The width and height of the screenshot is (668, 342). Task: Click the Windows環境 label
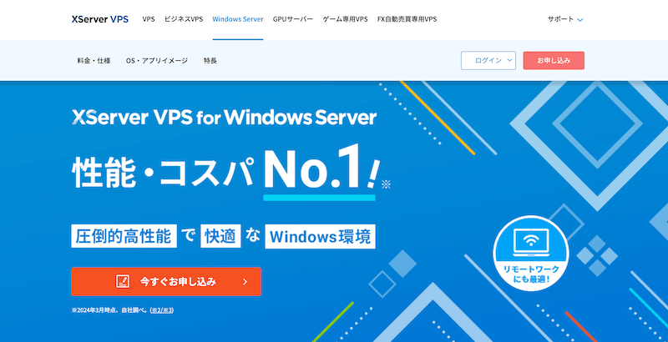coord(320,236)
